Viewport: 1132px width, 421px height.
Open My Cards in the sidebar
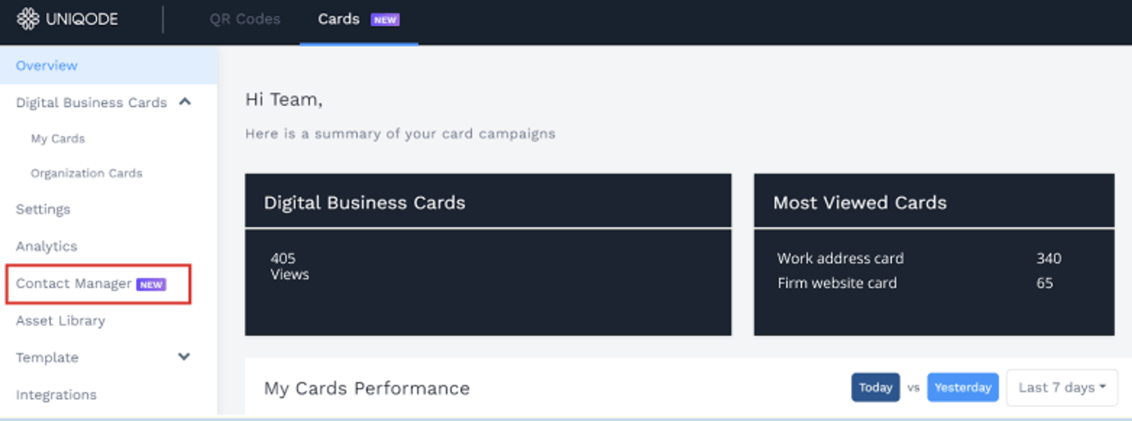point(57,138)
